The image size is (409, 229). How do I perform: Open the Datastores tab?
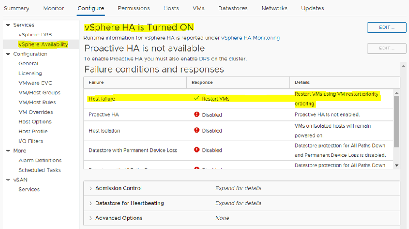pyautogui.click(x=233, y=8)
